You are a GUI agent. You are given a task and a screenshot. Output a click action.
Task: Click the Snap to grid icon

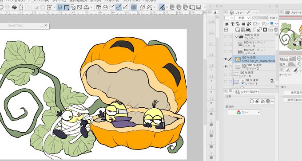point(125,8)
